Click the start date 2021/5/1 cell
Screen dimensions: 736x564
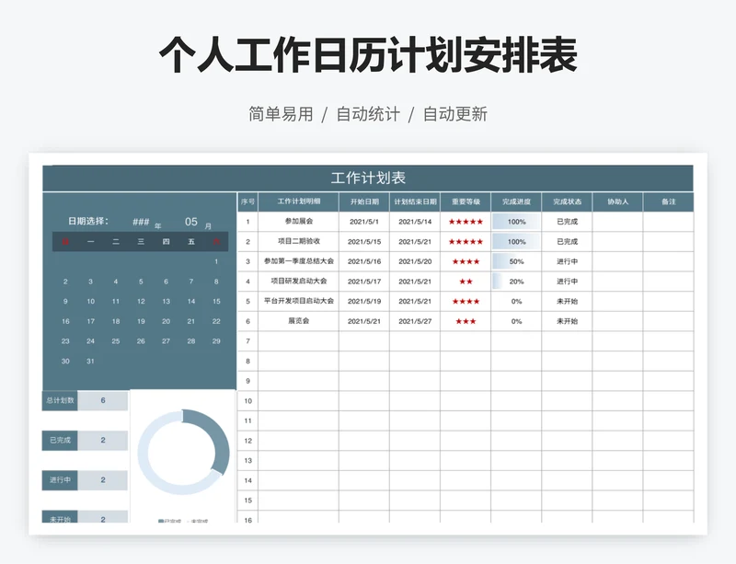pos(364,222)
